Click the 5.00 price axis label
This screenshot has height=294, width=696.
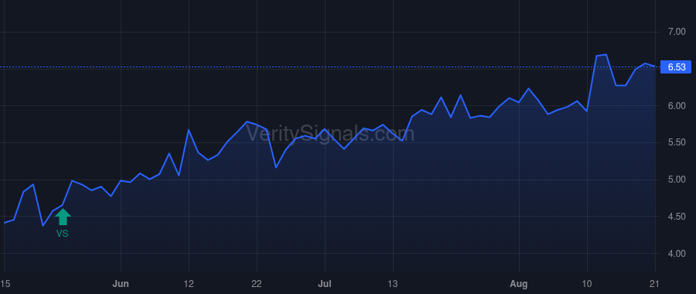click(677, 179)
